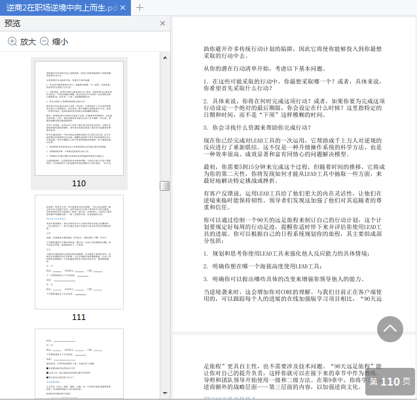417x400 pixels.
Task: Click the 缩小 zoom out magnifier icon
Action: [45, 41]
